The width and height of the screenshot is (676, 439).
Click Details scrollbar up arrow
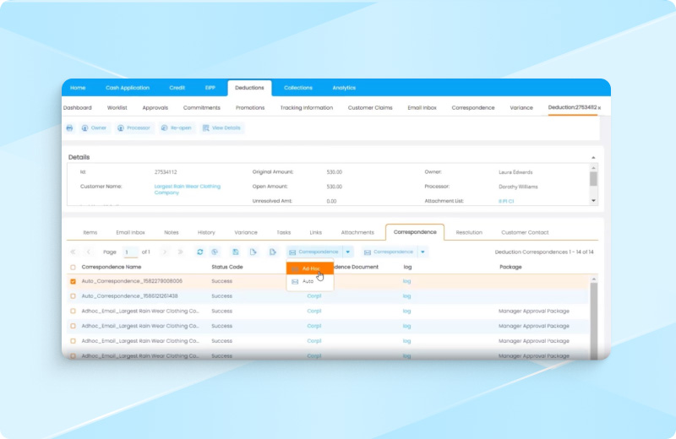click(594, 168)
